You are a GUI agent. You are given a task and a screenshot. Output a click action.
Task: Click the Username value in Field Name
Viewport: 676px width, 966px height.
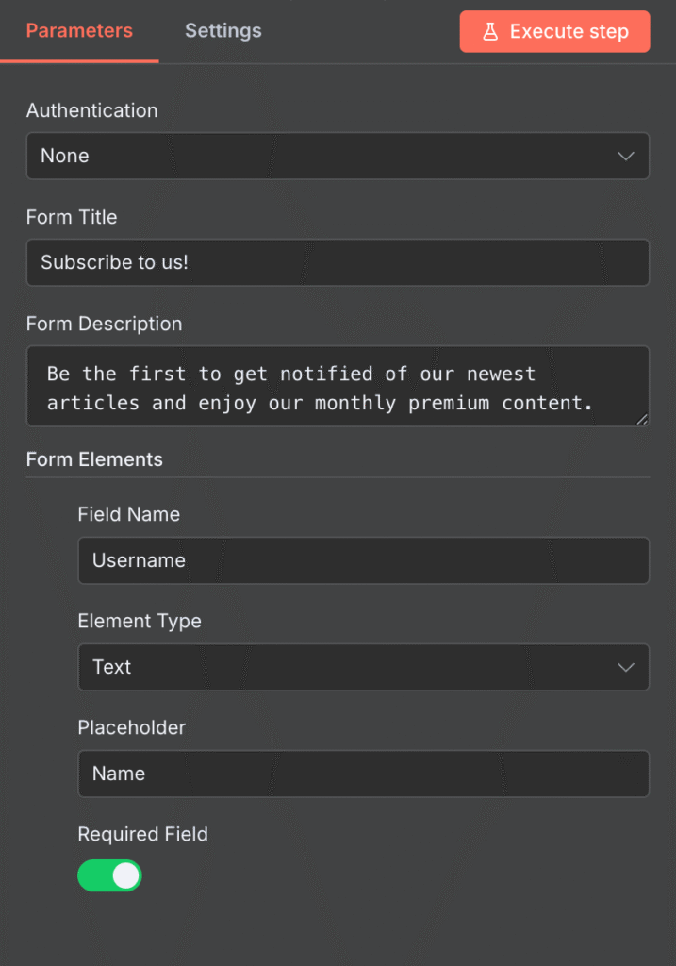click(139, 560)
